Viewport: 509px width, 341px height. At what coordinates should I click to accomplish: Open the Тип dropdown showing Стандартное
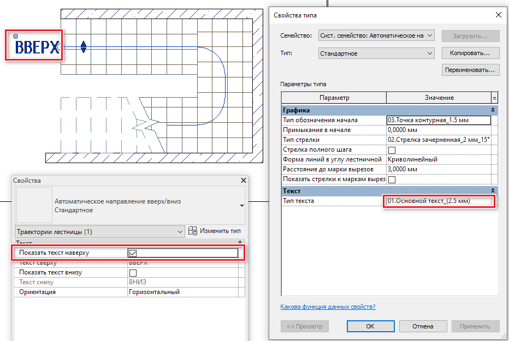[x=376, y=53]
